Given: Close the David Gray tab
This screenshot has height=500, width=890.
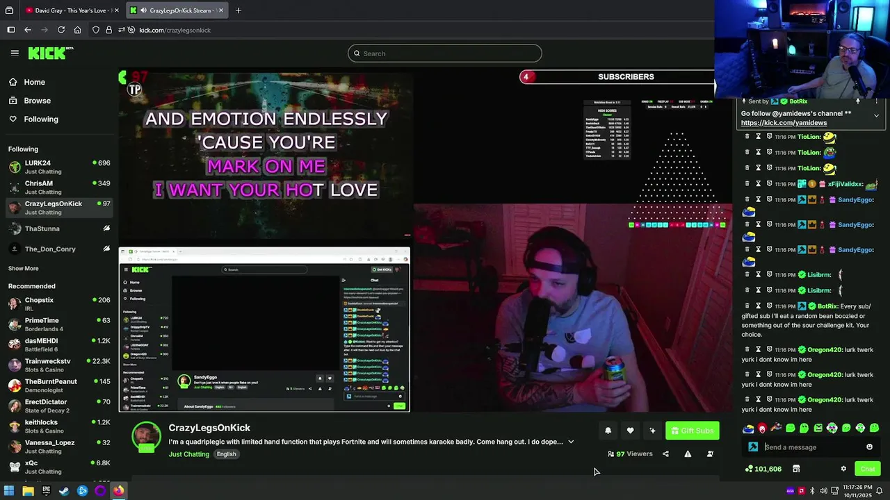Looking at the screenshot, I should click(117, 10).
